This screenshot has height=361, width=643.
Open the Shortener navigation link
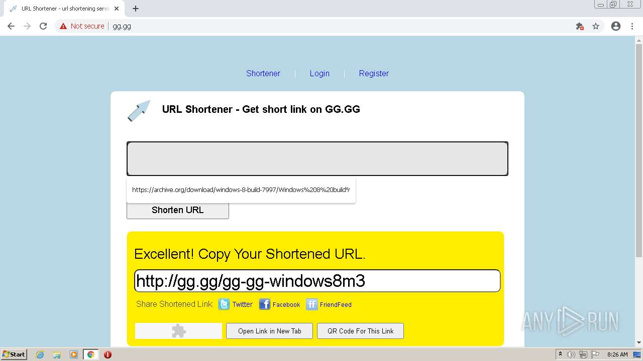(263, 73)
